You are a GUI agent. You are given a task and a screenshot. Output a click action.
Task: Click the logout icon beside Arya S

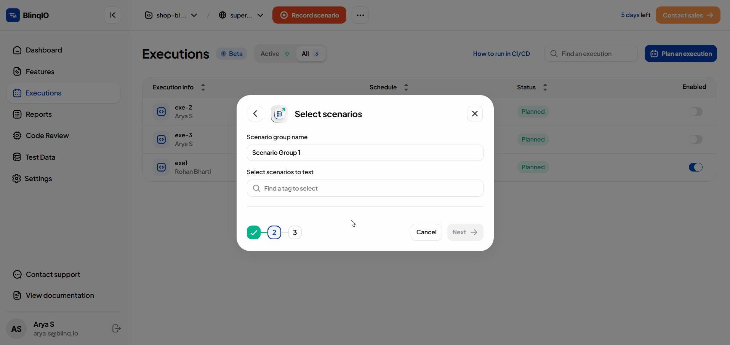[x=117, y=329]
